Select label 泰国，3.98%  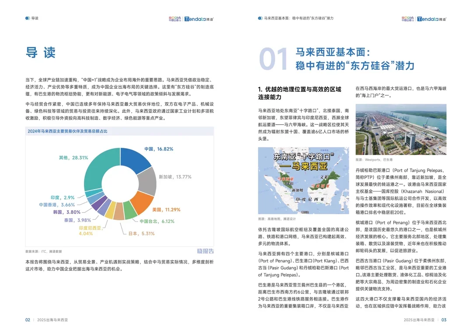tap(77, 220)
